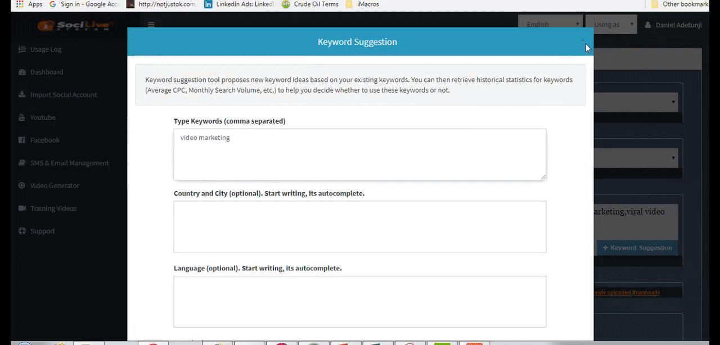Click the + Keyword Suggestion button
Viewport: 720px width, 345px height.
tap(637, 248)
